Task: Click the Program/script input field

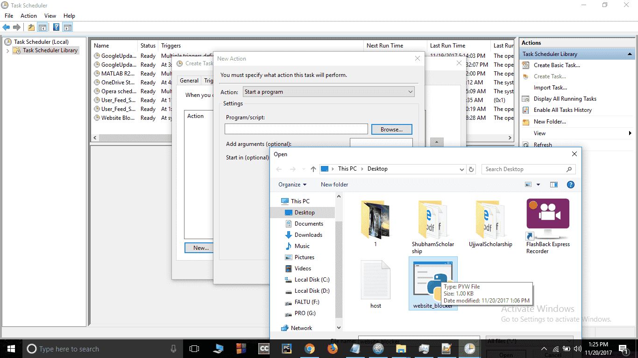Action: [x=296, y=129]
